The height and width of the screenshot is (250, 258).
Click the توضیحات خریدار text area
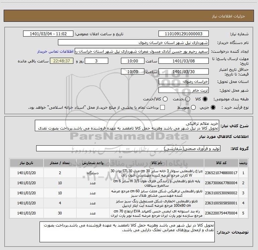[x=127, y=232]
